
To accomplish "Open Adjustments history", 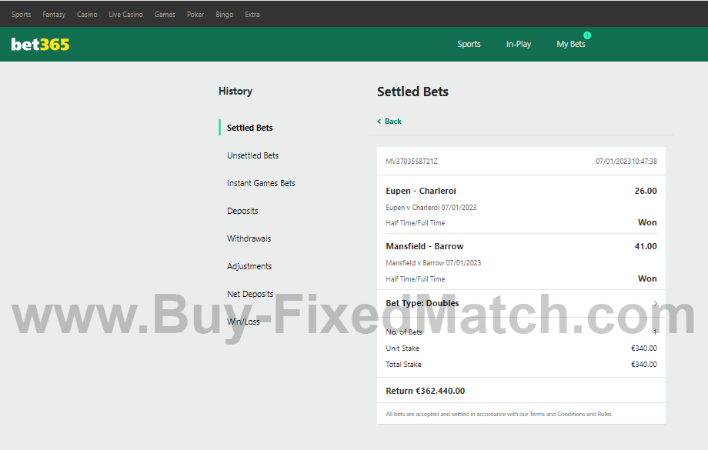I will [249, 266].
